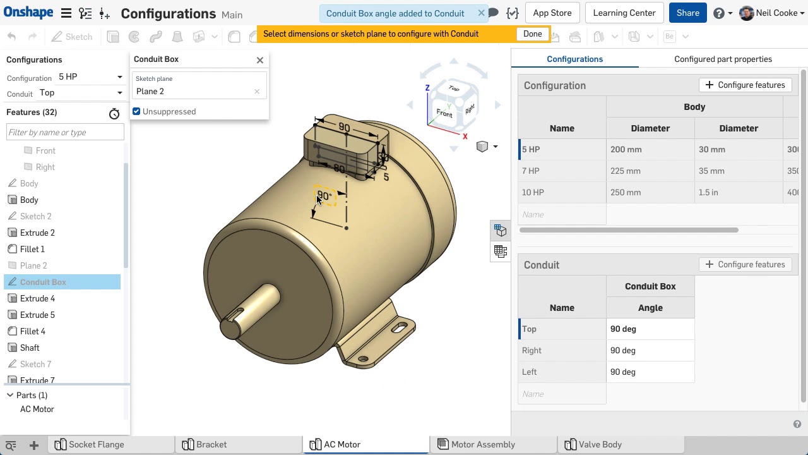Select the Extrude tool icon
Image resolution: width=808 pixels, height=455 pixels.
(x=113, y=37)
